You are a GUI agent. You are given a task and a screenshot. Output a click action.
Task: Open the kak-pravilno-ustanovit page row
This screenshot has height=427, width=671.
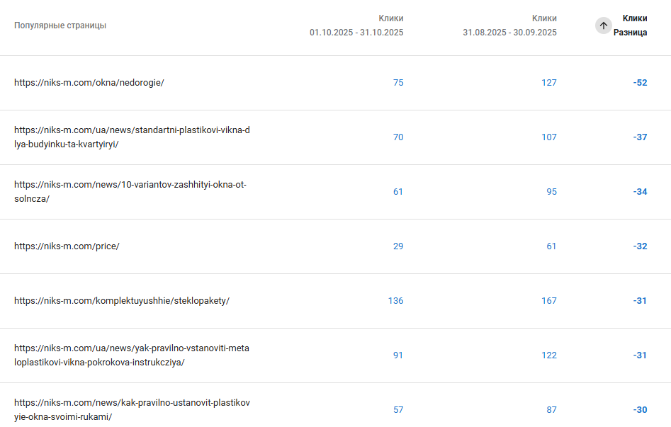[x=132, y=410]
